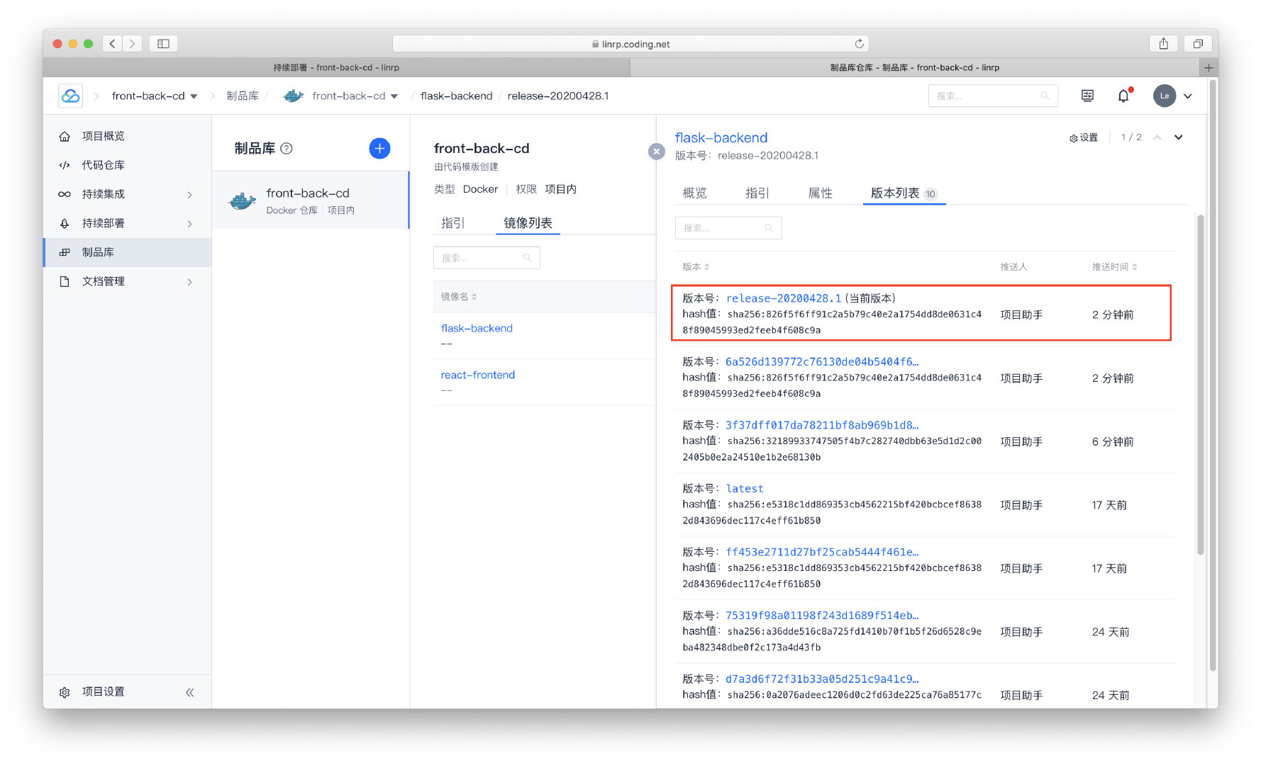The height and width of the screenshot is (765, 1261).
Task: Click the global search field in top bar
Action: coord(993,96)
